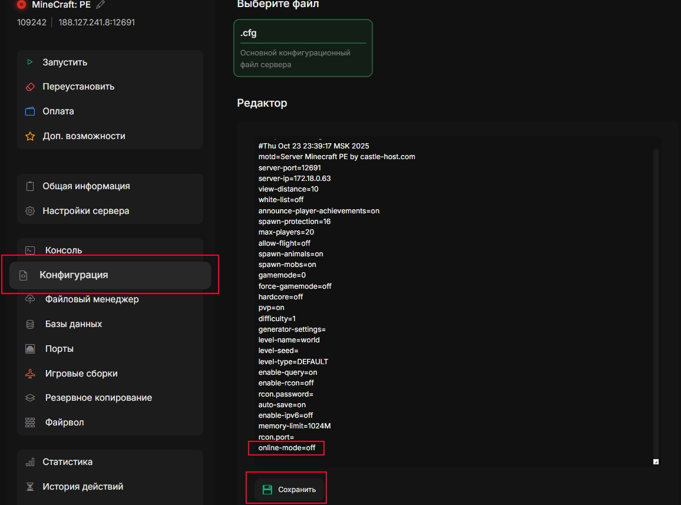Click the wallet icon next to Оплата
This screenshot has width=681, height=505.
pos(30,111)
